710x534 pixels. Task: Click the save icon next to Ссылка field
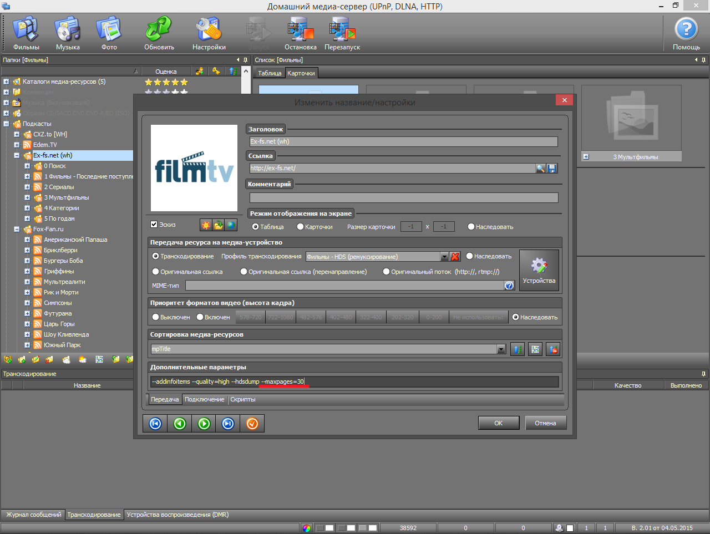click(552, 169)
